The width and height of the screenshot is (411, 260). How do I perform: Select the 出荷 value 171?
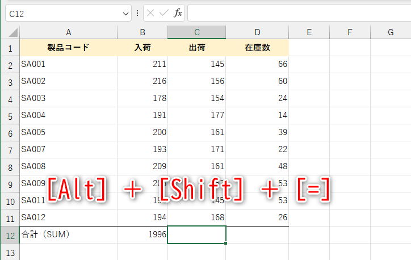pos(197,150)
